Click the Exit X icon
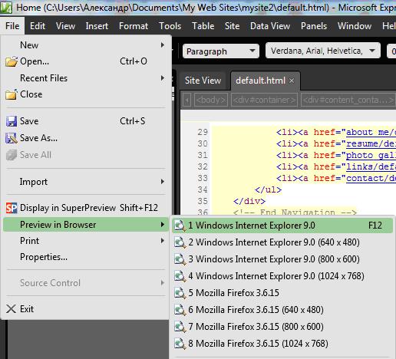Image resolution: width=396 pixels, height=359 pixels. click(11, 309)
